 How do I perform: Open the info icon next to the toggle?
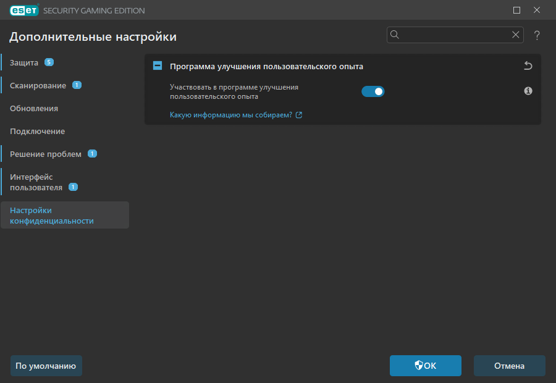click(x=528, y=91)
